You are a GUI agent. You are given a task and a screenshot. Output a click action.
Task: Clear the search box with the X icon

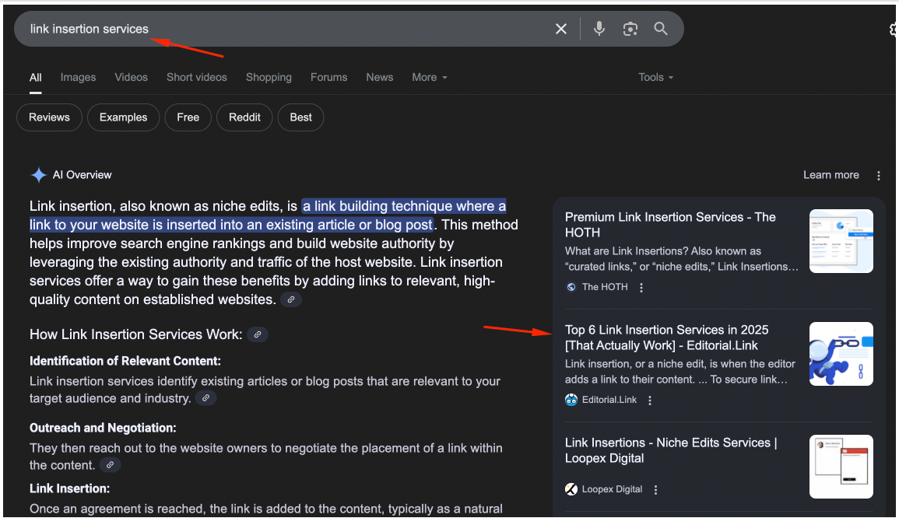tap(560, 29)
